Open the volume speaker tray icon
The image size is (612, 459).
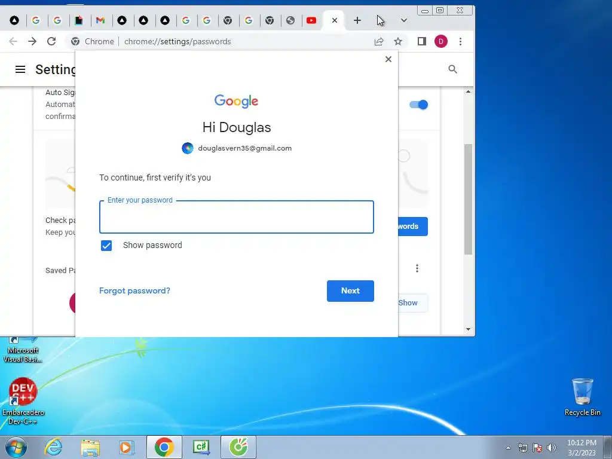coord(551,448)
